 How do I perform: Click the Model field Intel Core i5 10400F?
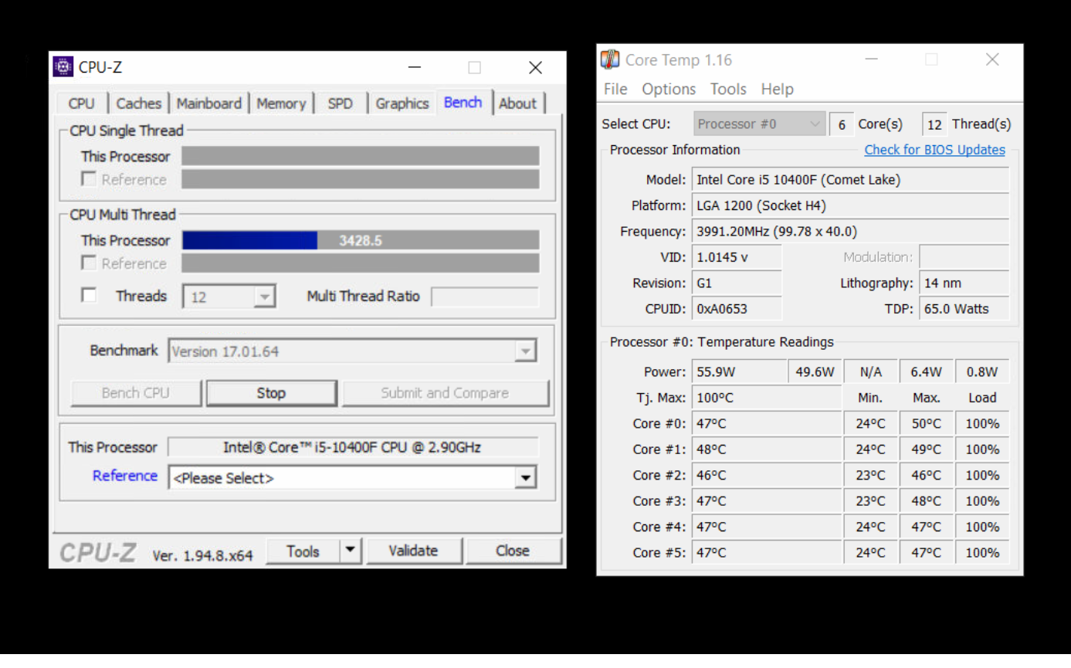click(850, 180)
